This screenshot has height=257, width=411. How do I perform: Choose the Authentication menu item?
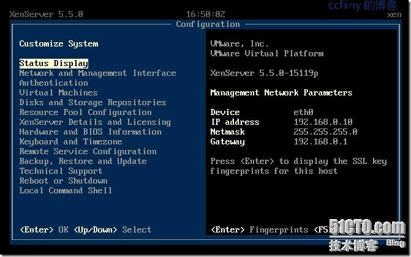[54, 83]
